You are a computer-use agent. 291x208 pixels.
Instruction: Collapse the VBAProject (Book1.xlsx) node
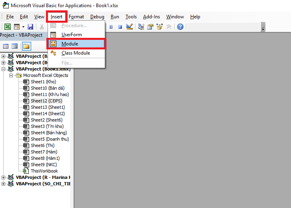point(3,69)
